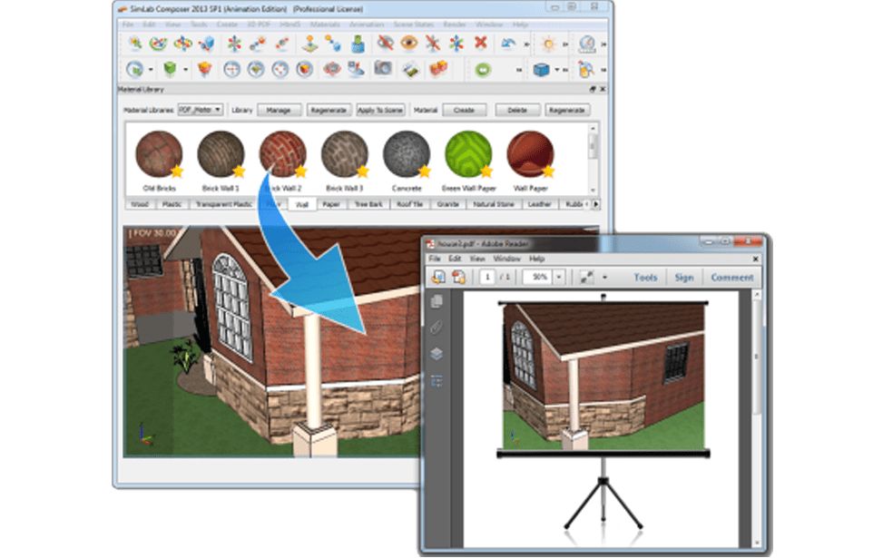
Task: Click the solid blue cube icon in second row
Action: tap(541, 70)
